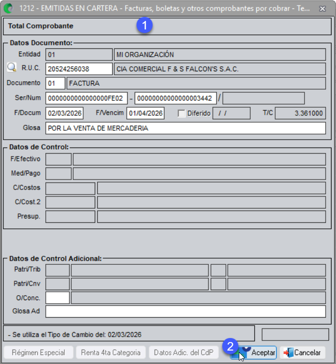Click the C/Cost.2 code field
This screenshot has height=364, width=336.
70,202
